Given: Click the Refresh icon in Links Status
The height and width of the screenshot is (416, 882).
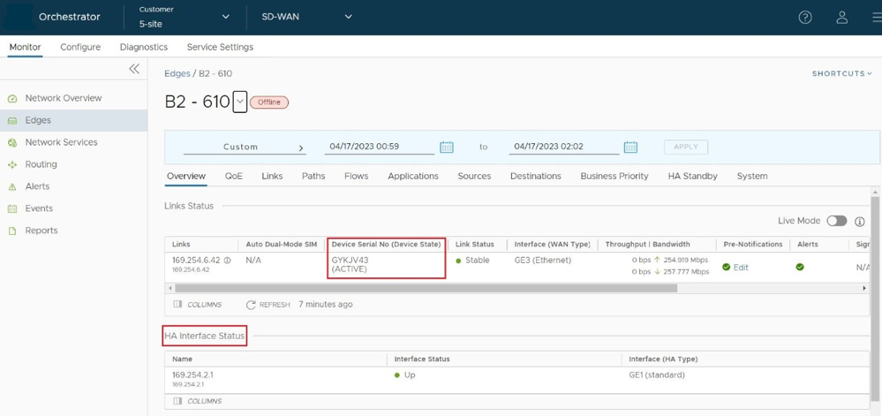Looking at the screenshot, I should pyautogui.click(x=251, y=305).
